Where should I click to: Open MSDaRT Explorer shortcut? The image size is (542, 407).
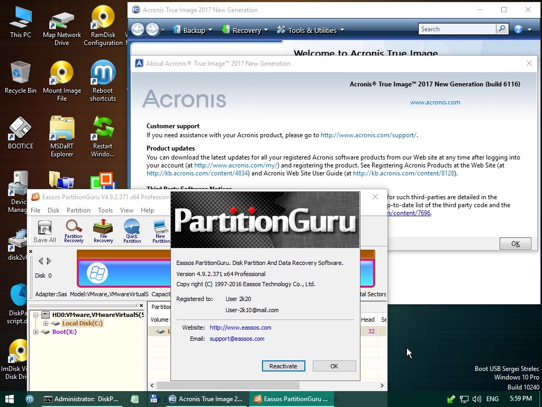[x=62, y=137]
